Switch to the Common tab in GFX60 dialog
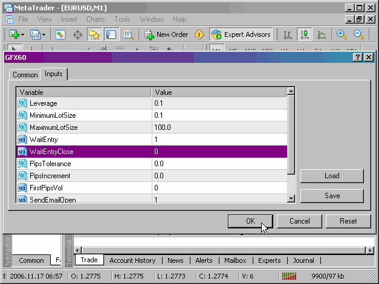 click(25, 75)
